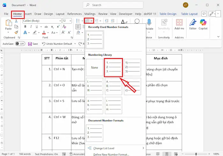Expand the font size dropdown
This screenshot has width=223, height=156.
70,21
